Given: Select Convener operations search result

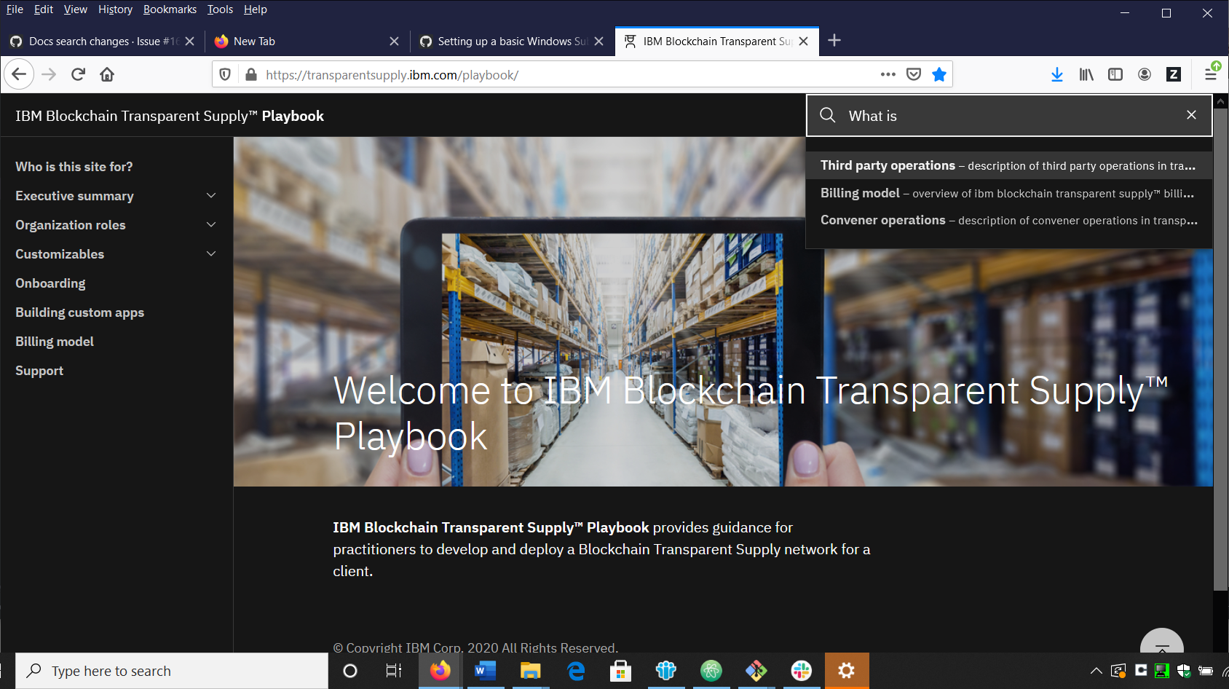Looking at the screenshot, I should 1008,220.
